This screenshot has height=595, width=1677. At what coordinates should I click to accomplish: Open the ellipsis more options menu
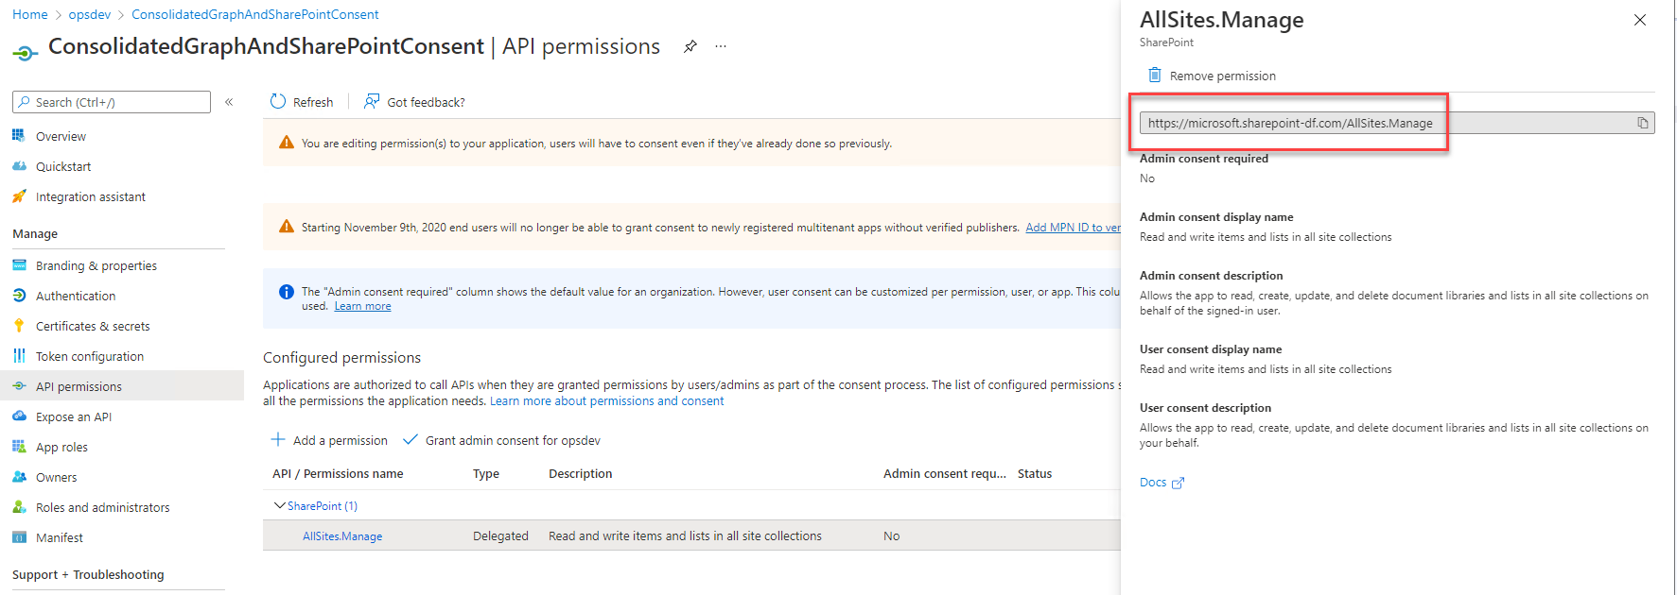click(x=721, y=46)
